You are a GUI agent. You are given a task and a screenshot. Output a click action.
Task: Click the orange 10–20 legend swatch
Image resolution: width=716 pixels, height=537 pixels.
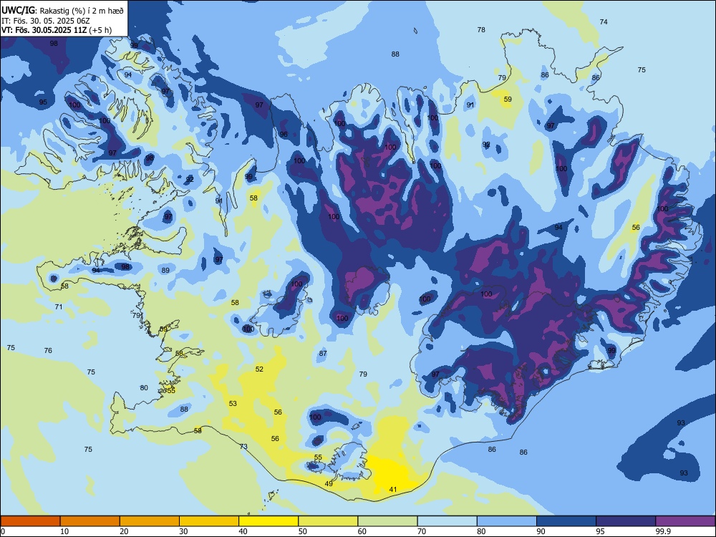point(90,521)
